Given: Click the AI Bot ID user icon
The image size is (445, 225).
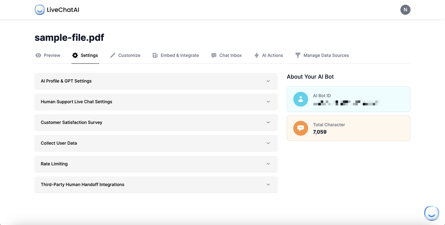Looking at the screenshot, I should pyautogui.click(x=300, y=99).
